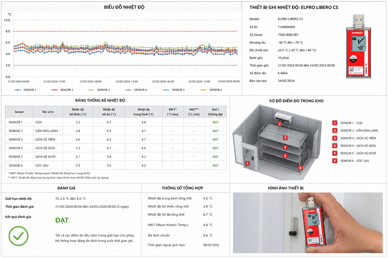Click the serial number '7500 0000 001'
Image resolution: width=388 pixels, height=258 pixels.
288,35
